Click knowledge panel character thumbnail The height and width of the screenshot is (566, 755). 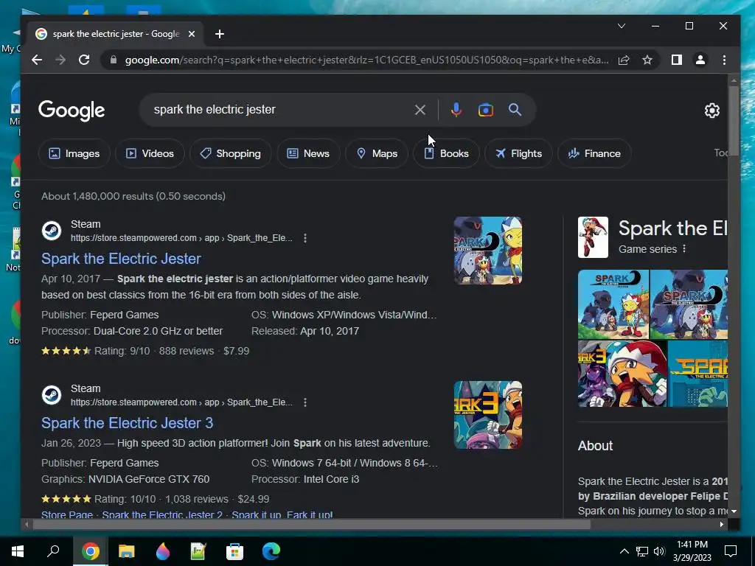593,237
